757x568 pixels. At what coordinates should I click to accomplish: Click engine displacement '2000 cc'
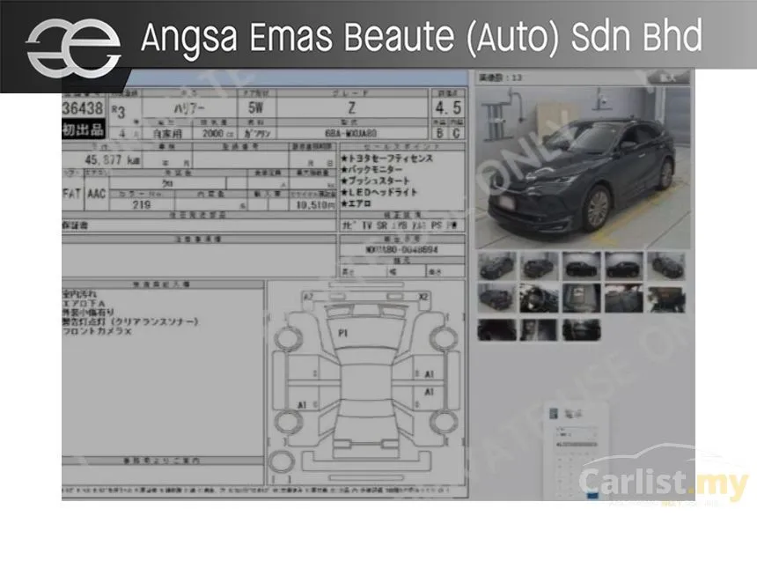(x=216, y=133)
